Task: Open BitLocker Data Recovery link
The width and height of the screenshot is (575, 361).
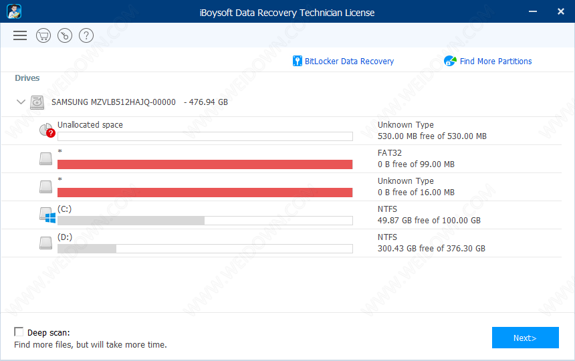Action: point(349,62)
